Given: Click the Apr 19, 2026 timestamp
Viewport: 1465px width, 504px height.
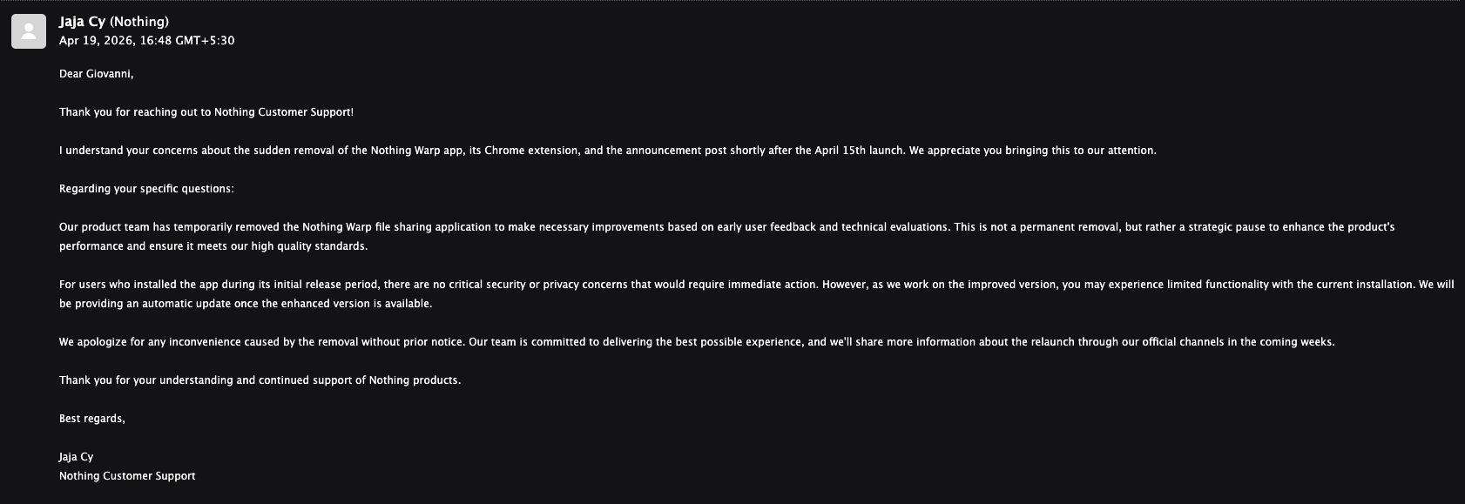Looking at the screenshot, I should 146,41.
